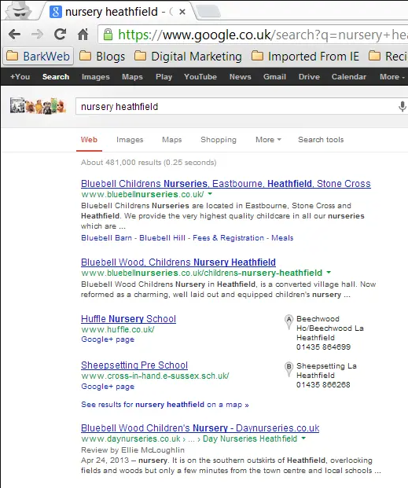408x488 pixels.
Task: Open Bluebell Childrens Nurseries Eastbourne result
Action: pyautogui.click(x=226, y=184)
